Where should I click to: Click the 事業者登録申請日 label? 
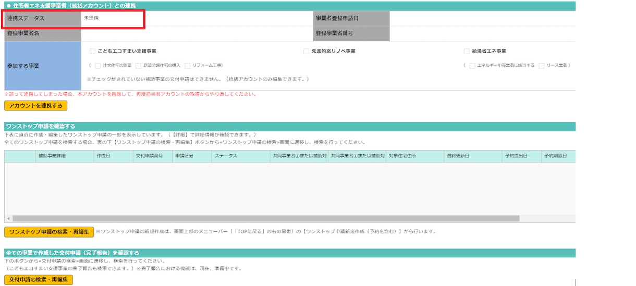pyautogui.click(x=337, y=18)
